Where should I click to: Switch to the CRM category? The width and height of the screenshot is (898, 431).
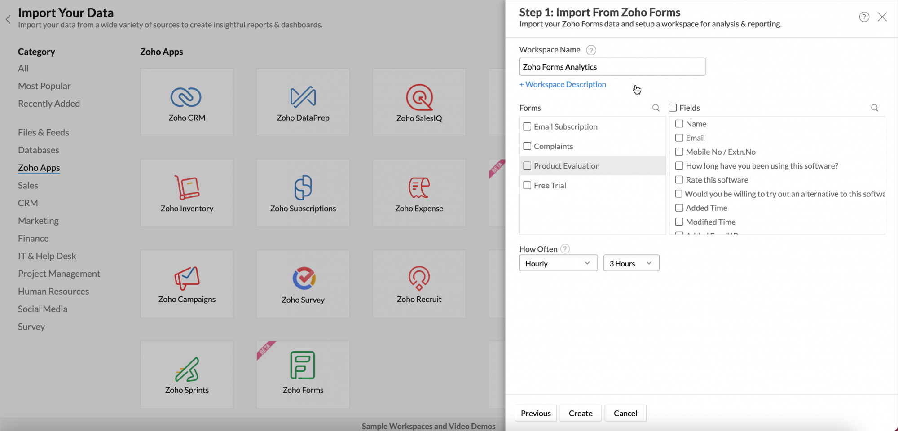(x=28, y=203)
